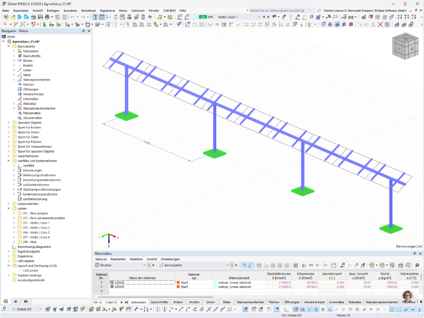Open the Datei menu
This screenshot has width=424, height=318.
(x=5, y=11)
